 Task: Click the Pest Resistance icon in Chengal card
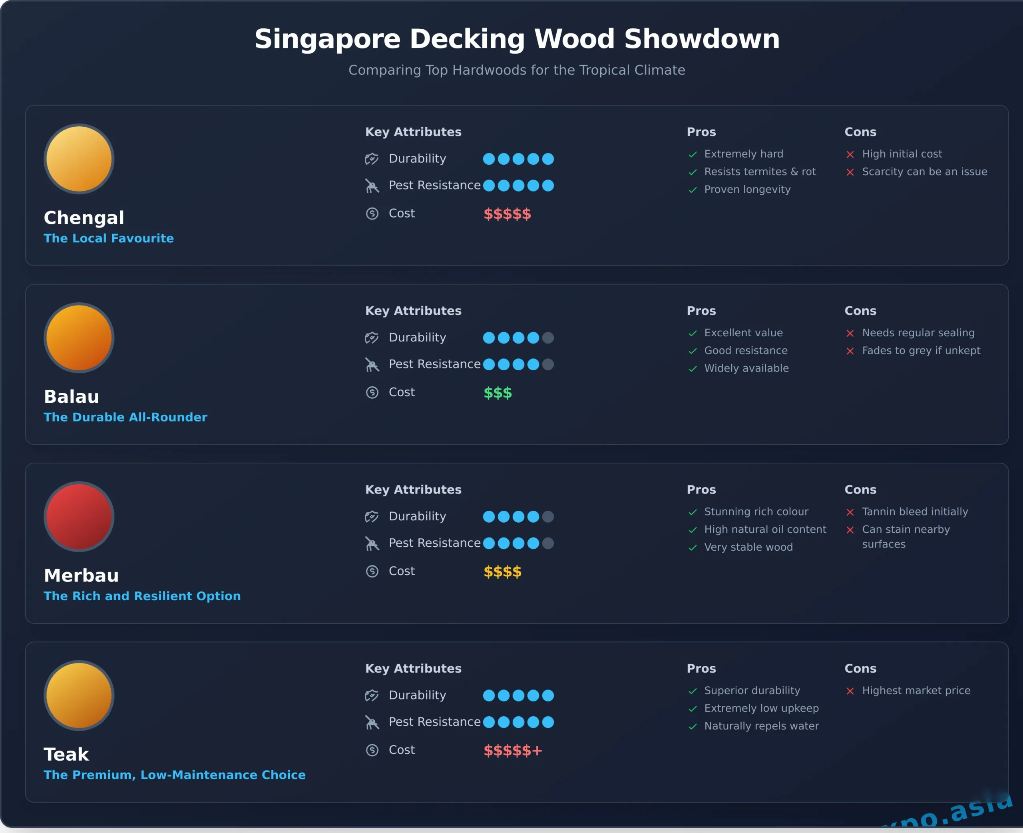[x=372, y=186]
